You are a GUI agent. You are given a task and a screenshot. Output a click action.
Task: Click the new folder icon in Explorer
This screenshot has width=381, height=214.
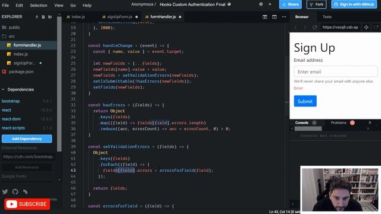tap(50, 17)
